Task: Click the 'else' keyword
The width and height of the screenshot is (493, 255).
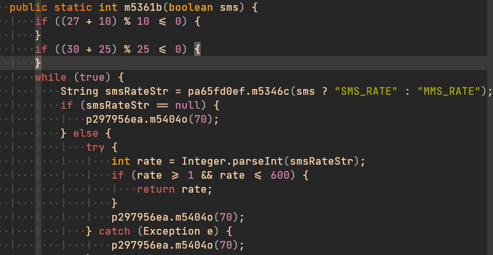Action: click(x=86, y=133)
